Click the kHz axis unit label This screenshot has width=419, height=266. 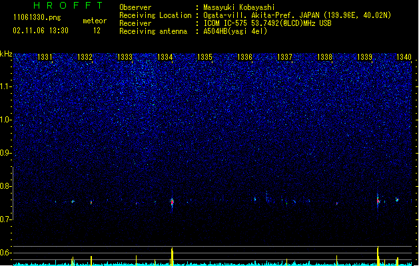pos(6,54)
